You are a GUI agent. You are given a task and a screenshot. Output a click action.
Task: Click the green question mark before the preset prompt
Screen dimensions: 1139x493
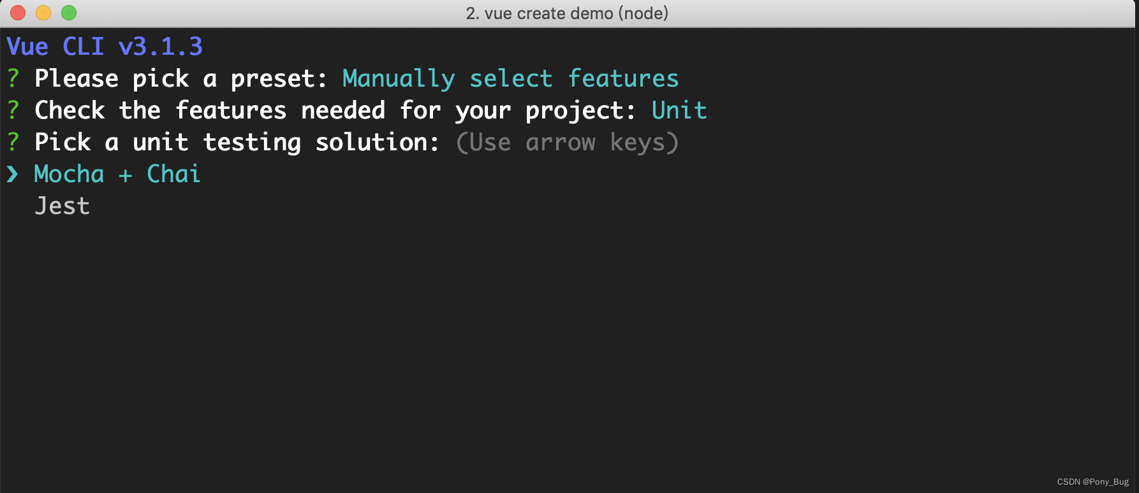coord(11,78)
